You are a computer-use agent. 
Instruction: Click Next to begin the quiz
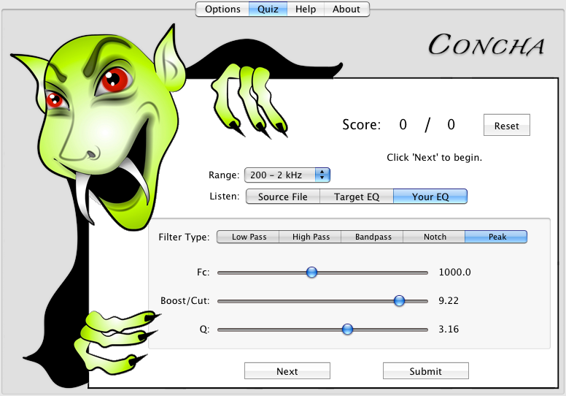click(287, 371)
